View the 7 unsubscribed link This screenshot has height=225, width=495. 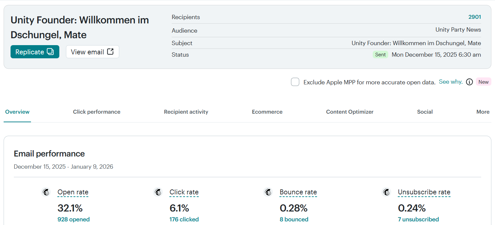pos(418,219)
